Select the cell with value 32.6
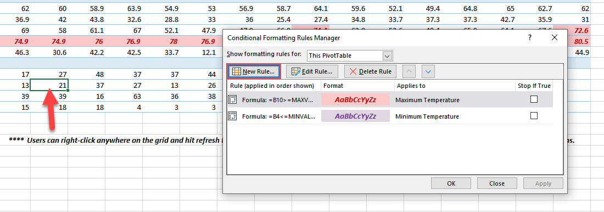Viewport: 604px width, 212px height. point(124,19)
